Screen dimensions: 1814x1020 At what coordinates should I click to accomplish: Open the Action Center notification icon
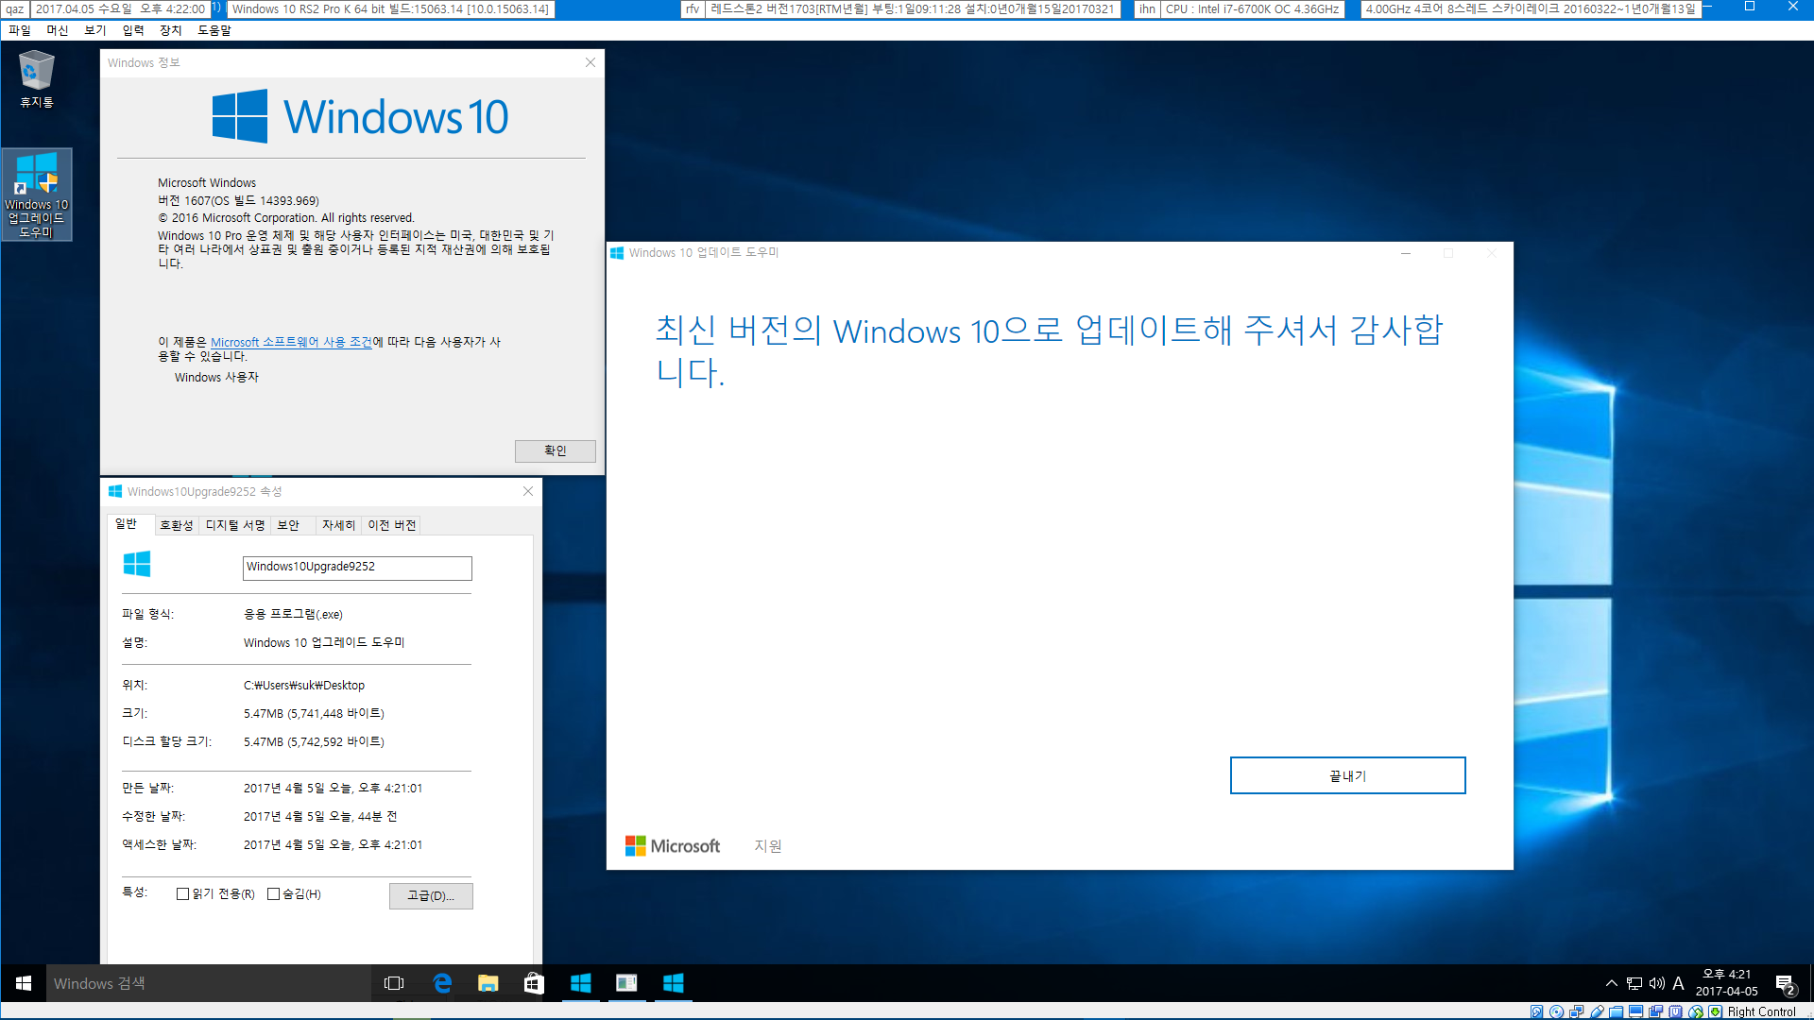point(1785,984)
